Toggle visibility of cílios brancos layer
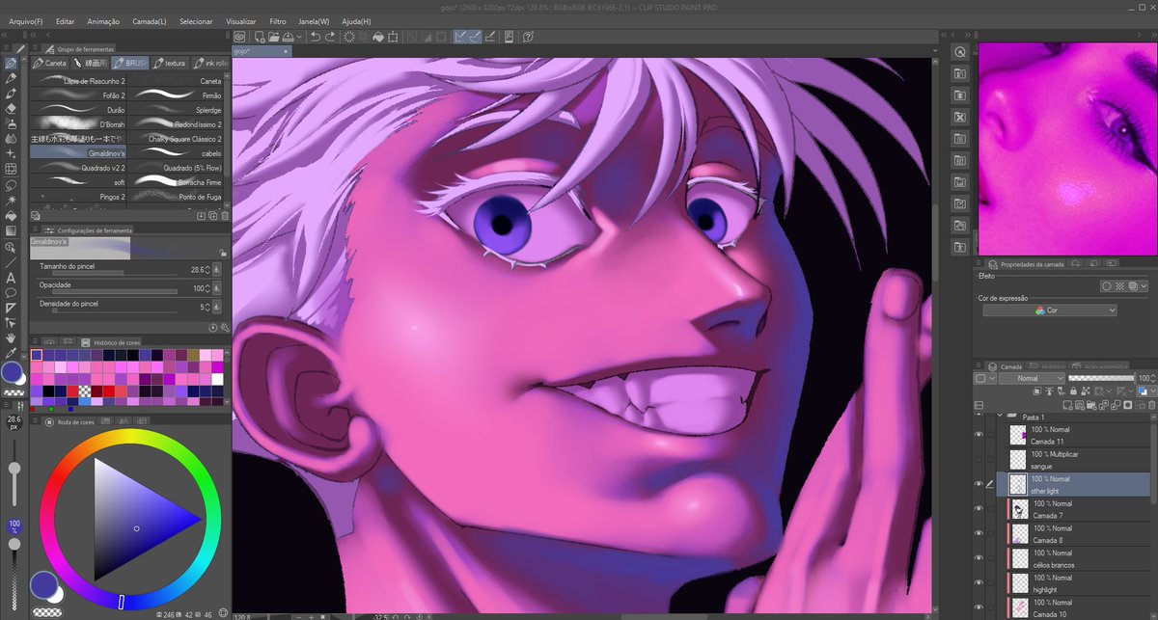This screenshot has height=620, width=1158. (979, 559)
